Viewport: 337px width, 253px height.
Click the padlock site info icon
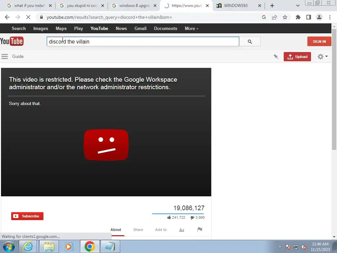click(41, 17)
